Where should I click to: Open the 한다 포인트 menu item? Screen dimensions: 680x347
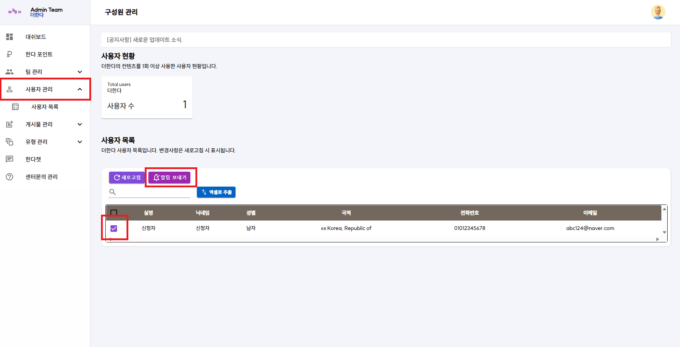coord(45,54)
